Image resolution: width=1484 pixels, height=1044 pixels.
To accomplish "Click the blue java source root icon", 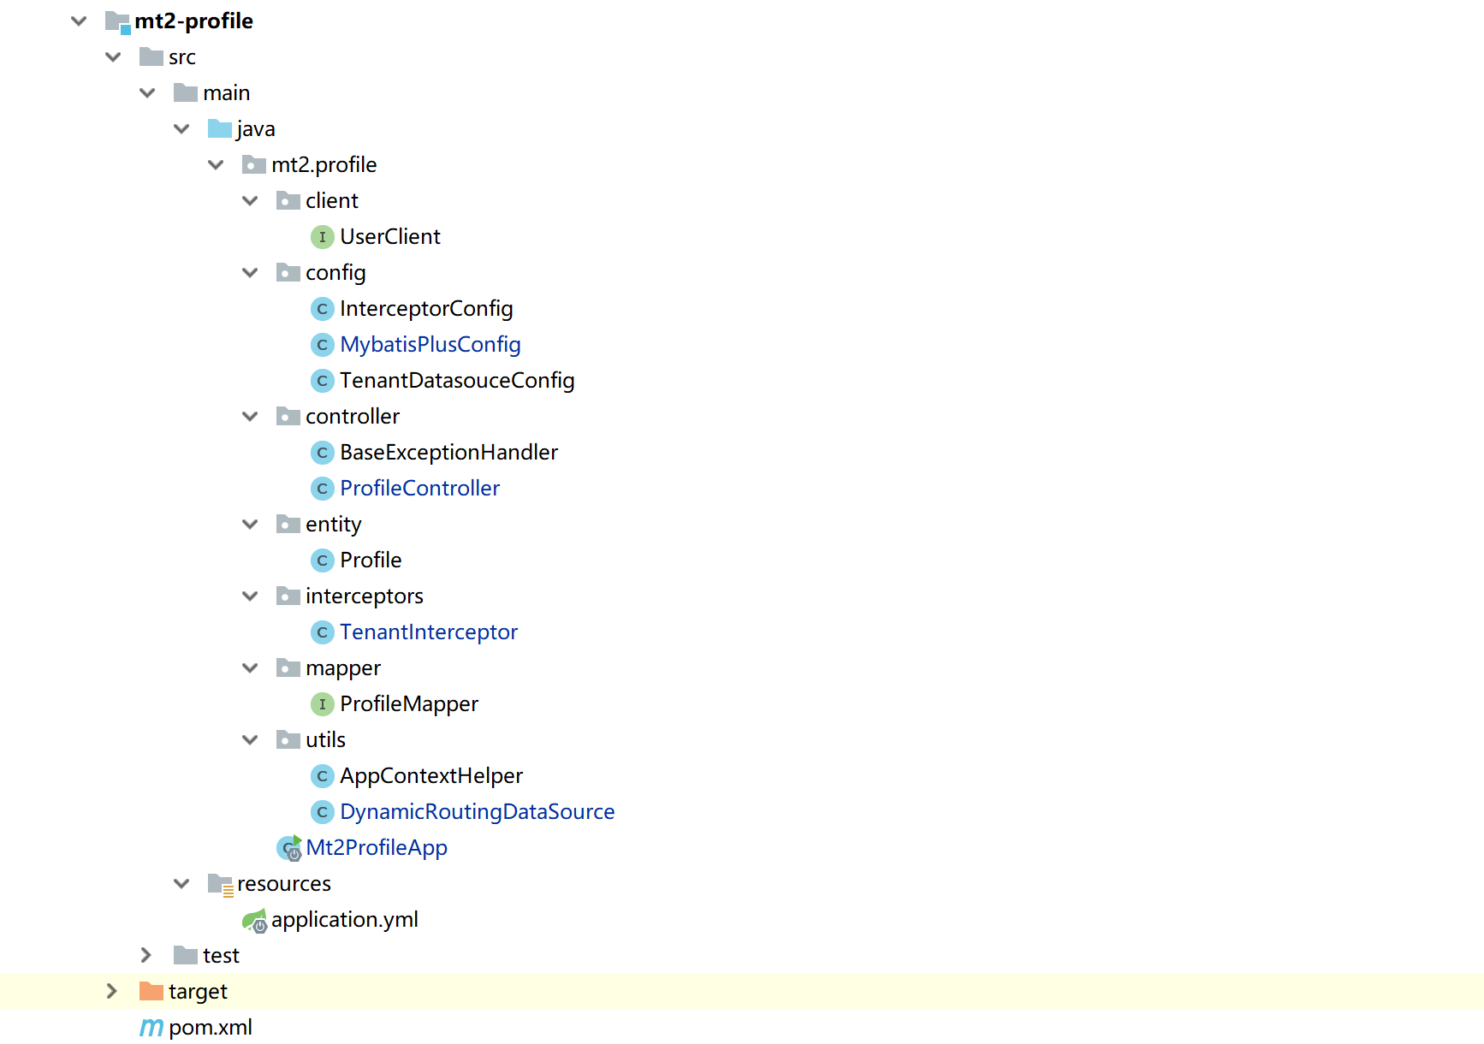I will point(220,128).
